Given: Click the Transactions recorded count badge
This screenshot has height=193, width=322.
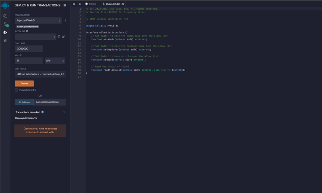Looking at the screenshot, I should [x=43, y=112].
